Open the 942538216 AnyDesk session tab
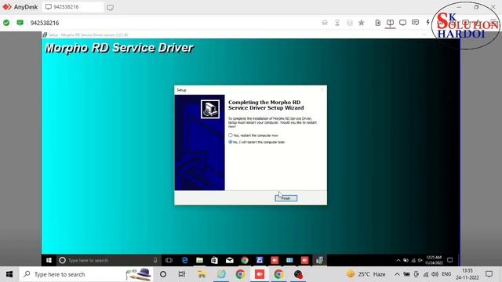Viewport: 502px width, 282px height. tap(73, 7)
